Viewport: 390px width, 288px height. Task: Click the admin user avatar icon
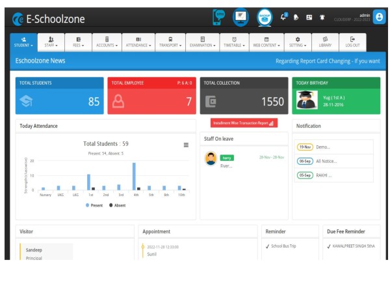click(379, 15)
